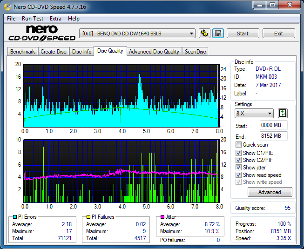Select the Disc Quality tab
Screen dimensions: 304x249
pos(110,51)
